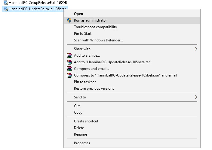Pin the installer to taskbar

[x=85, y=82]
